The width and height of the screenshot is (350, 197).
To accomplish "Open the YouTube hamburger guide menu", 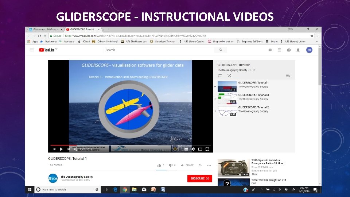I will 32,50.
